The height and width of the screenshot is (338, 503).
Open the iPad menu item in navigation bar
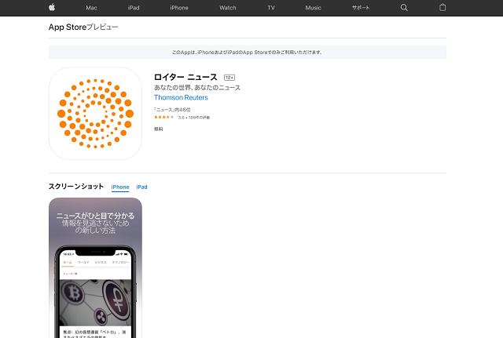tap(134, 8)
